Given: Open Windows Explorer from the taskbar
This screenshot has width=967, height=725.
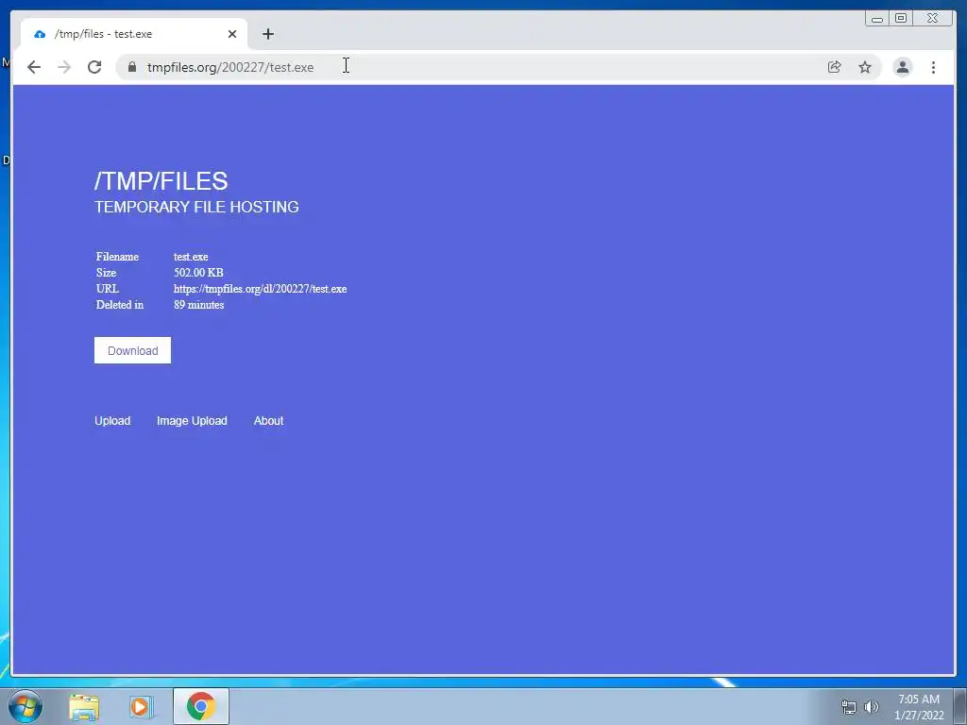Looking at the screenshot, I should pos(84,706).
